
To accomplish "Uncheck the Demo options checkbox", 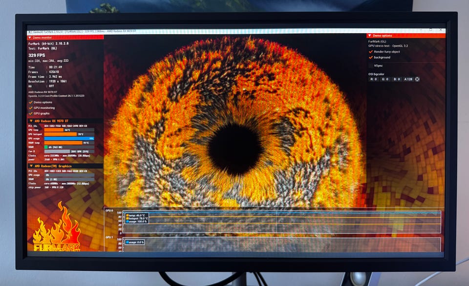I will (x=30, y=102).
